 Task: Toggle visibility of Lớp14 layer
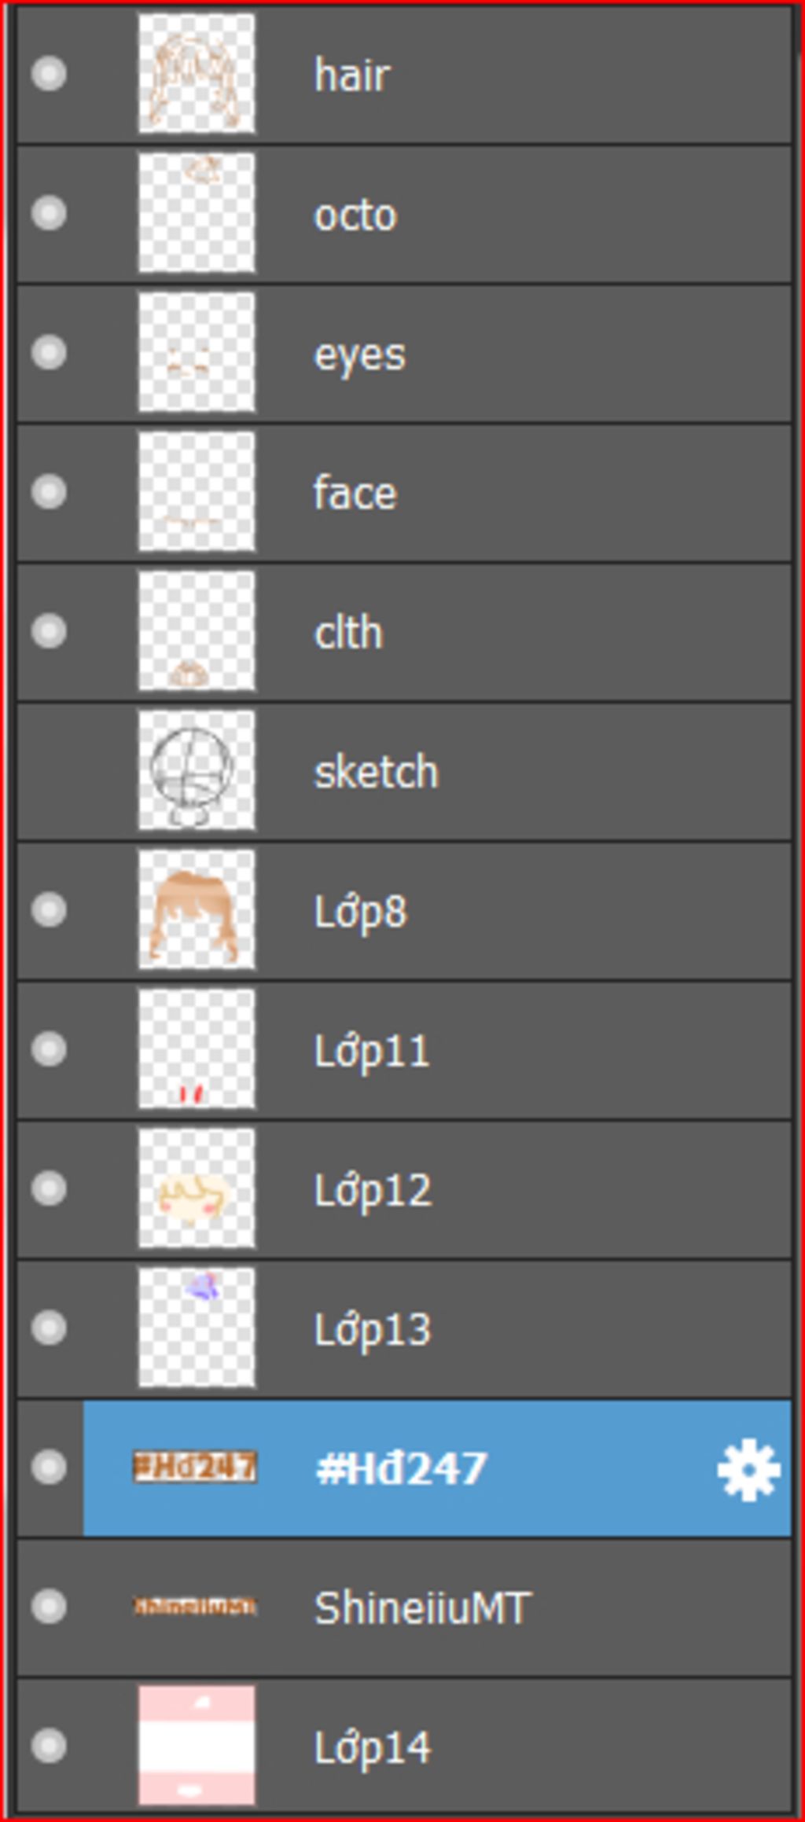[49, 1747]
